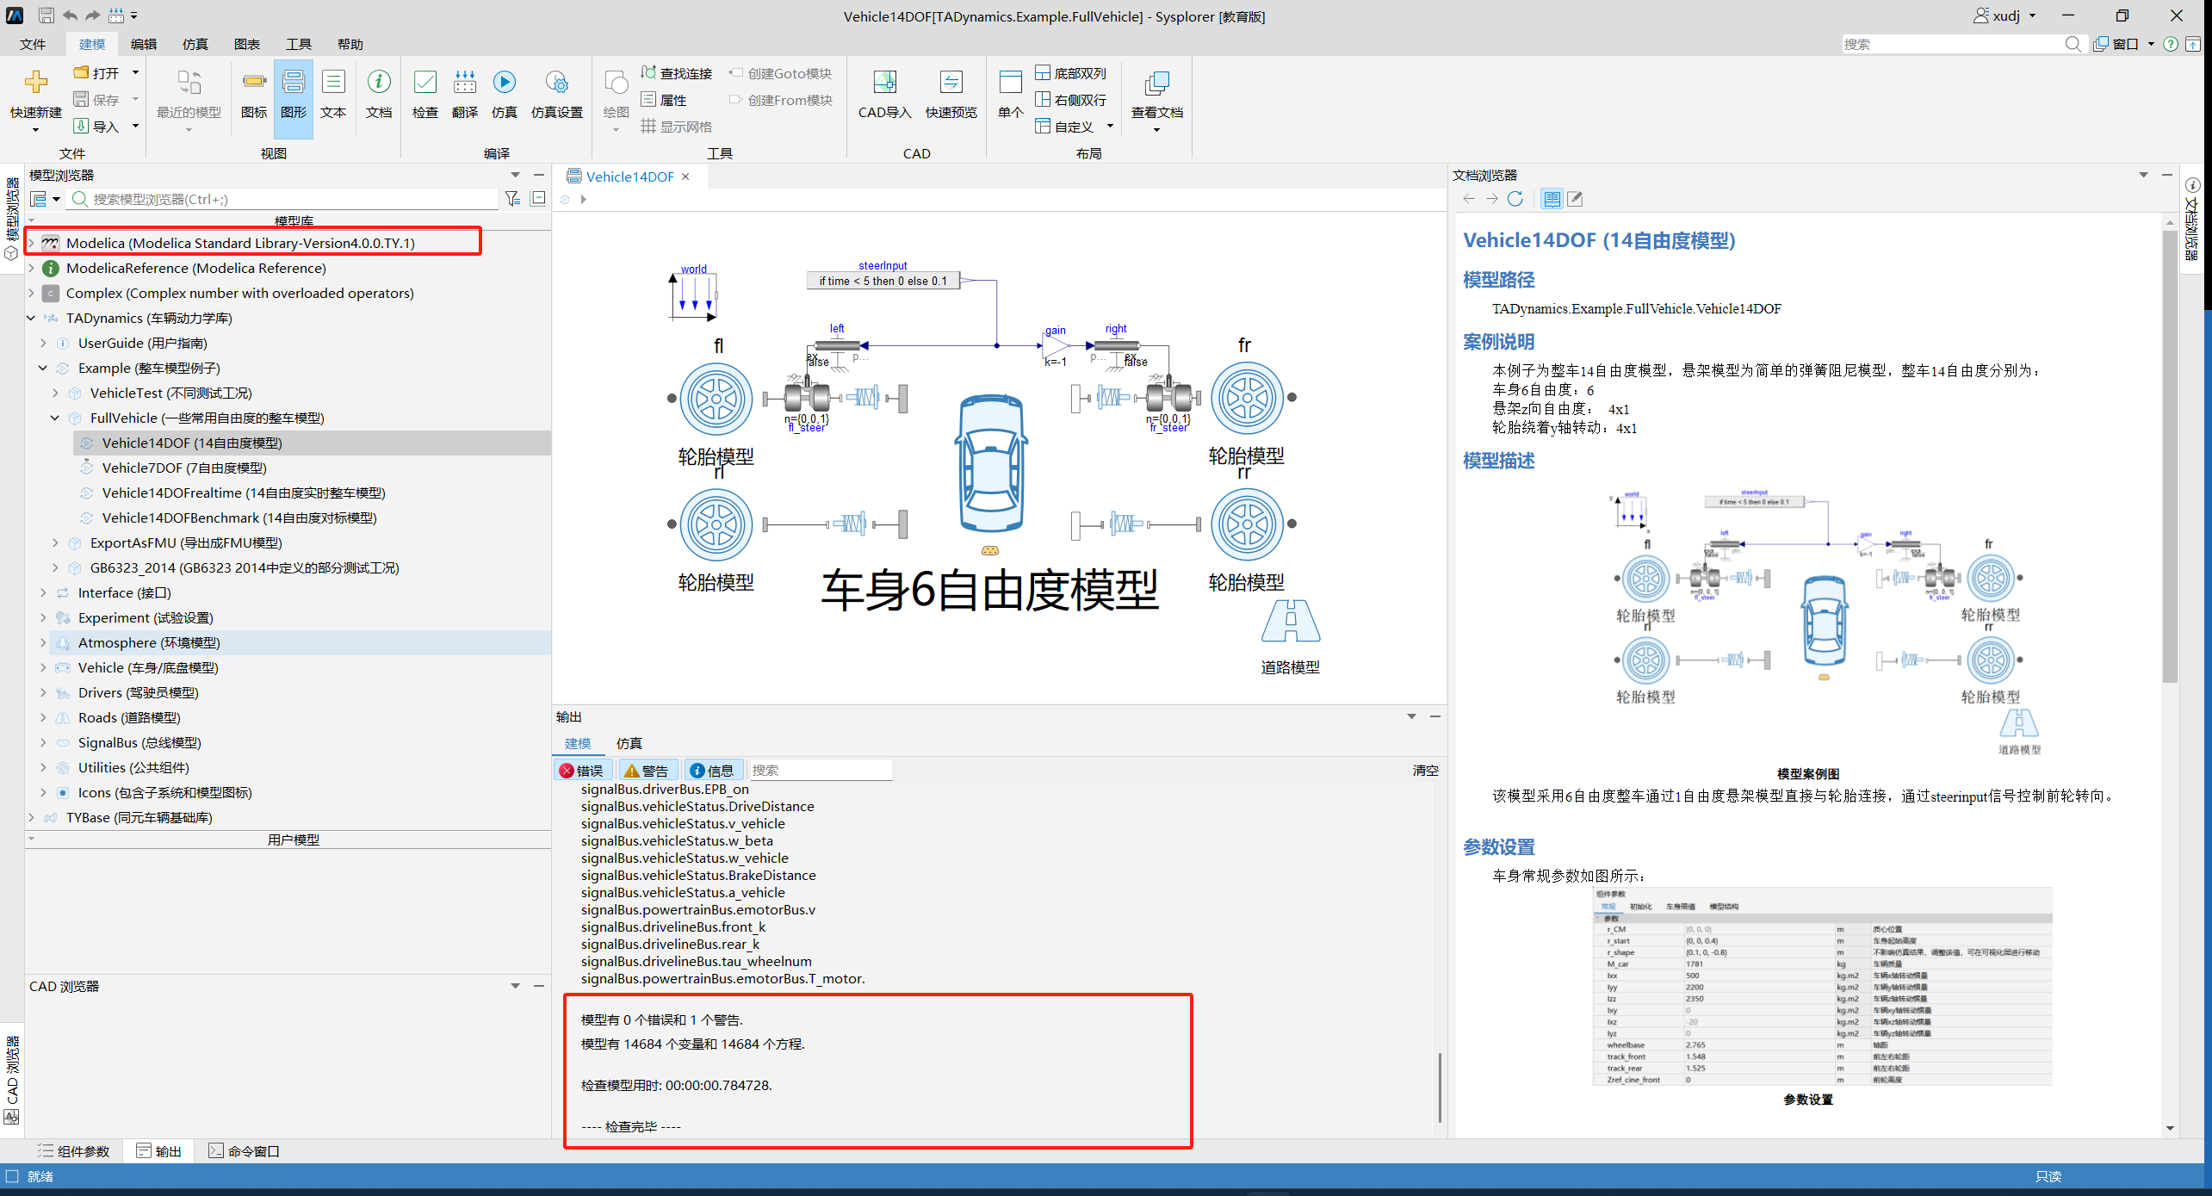Viewport: 2212px width, 1196px height.
Task: Click the model browser search field
Action: pos(284,199)
